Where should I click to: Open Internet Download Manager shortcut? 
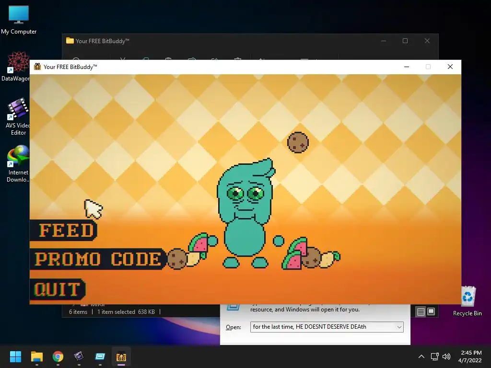(x=18, y=164)
